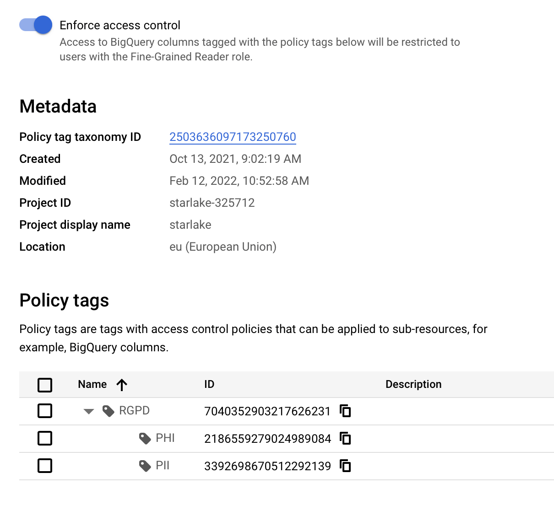Viewport: 554px width, 505px height.
Task: Sort by the Name column header
Action: (x=92, y=384)
